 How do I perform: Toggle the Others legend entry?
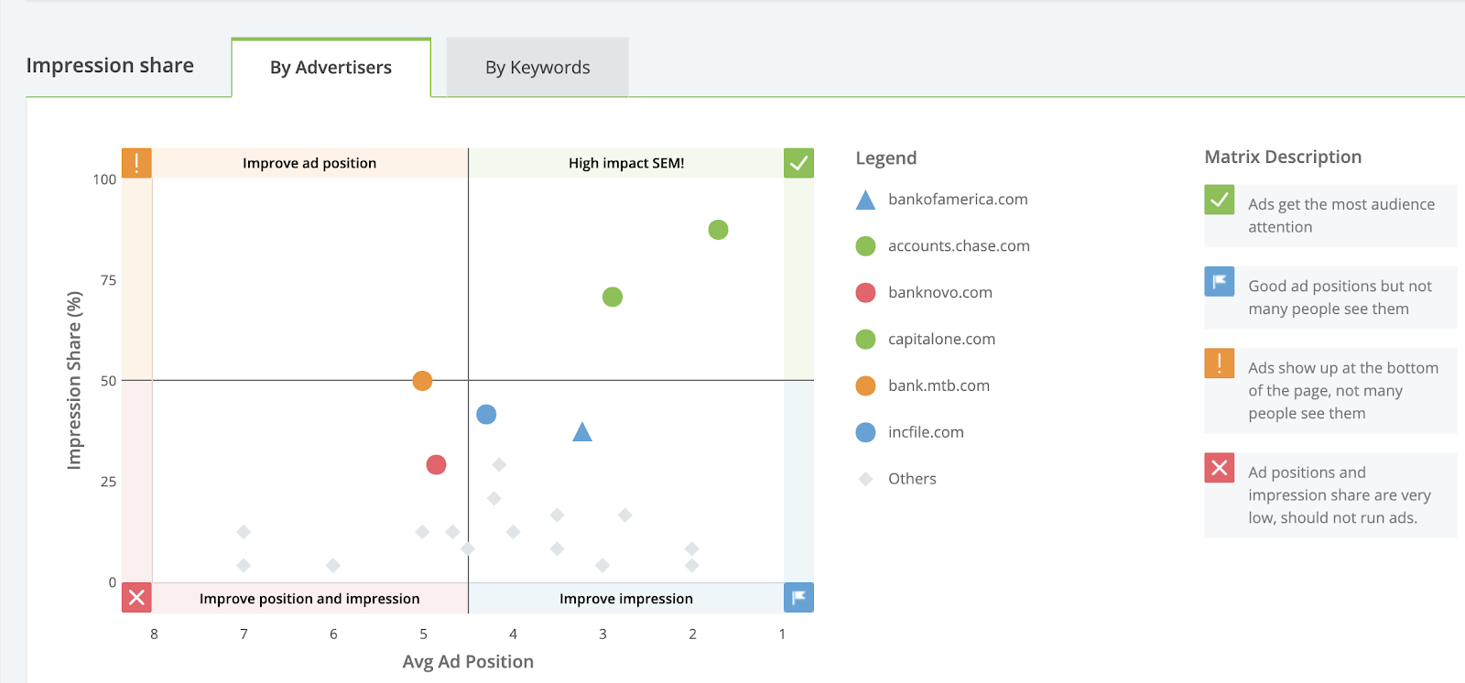[911, 479]
